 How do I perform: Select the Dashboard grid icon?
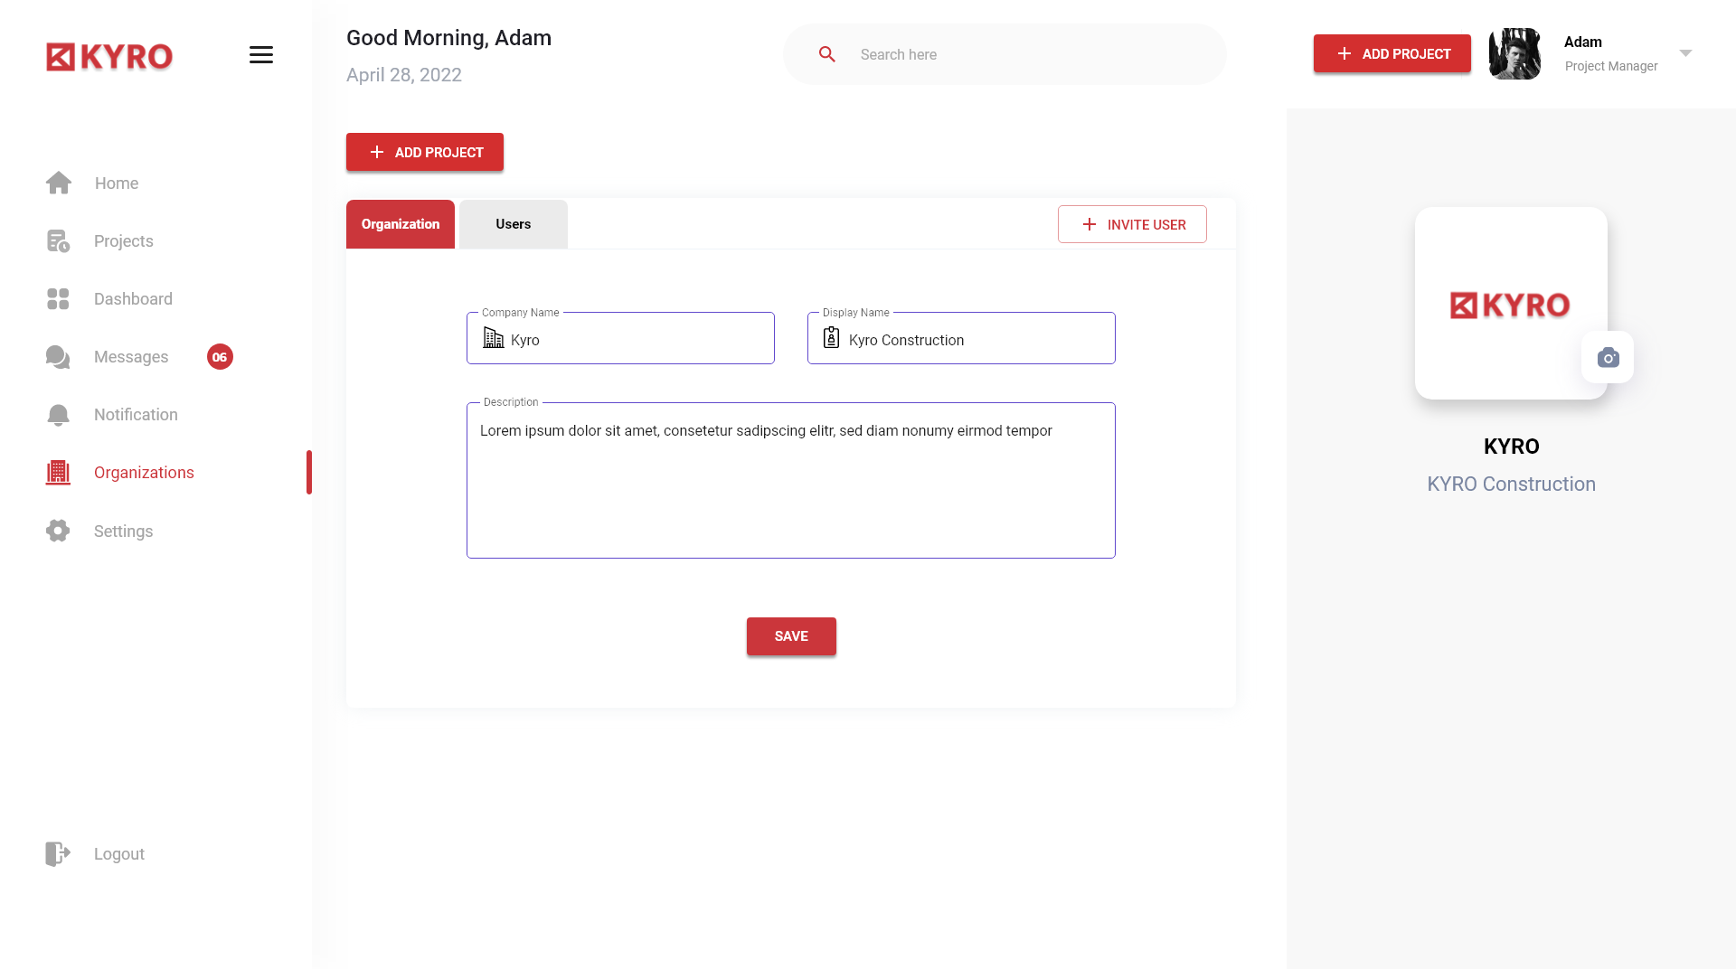(x=58, y=299)
